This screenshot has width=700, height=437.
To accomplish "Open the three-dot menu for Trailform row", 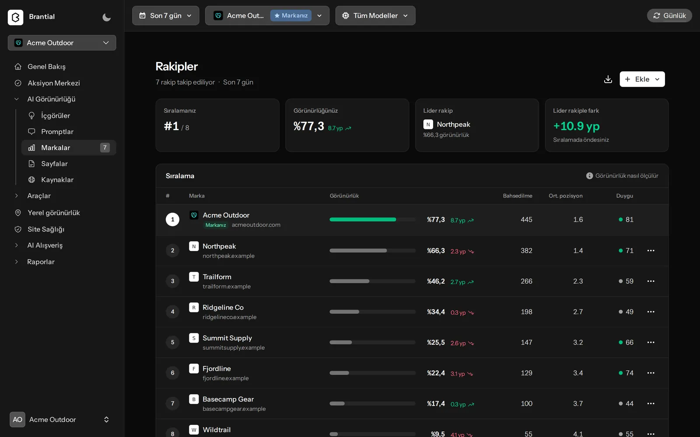I will [x=651, y=281].
